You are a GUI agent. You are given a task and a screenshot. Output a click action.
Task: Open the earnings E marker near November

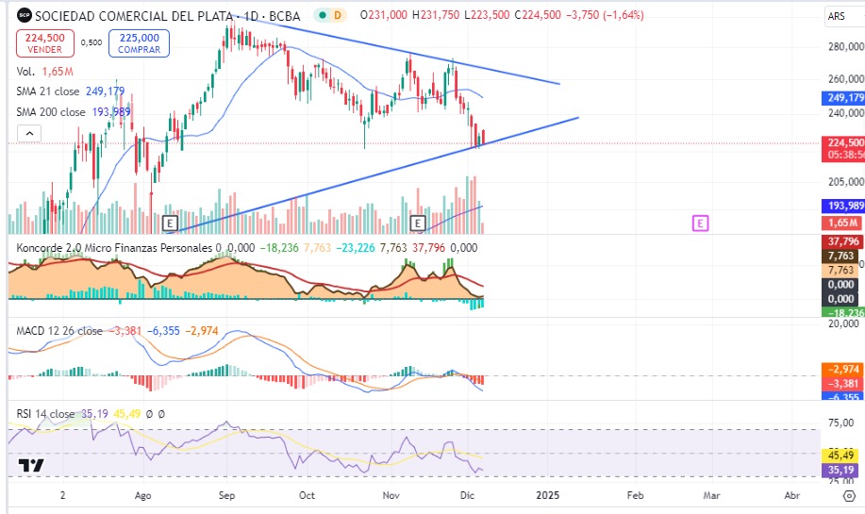(419, 223)
